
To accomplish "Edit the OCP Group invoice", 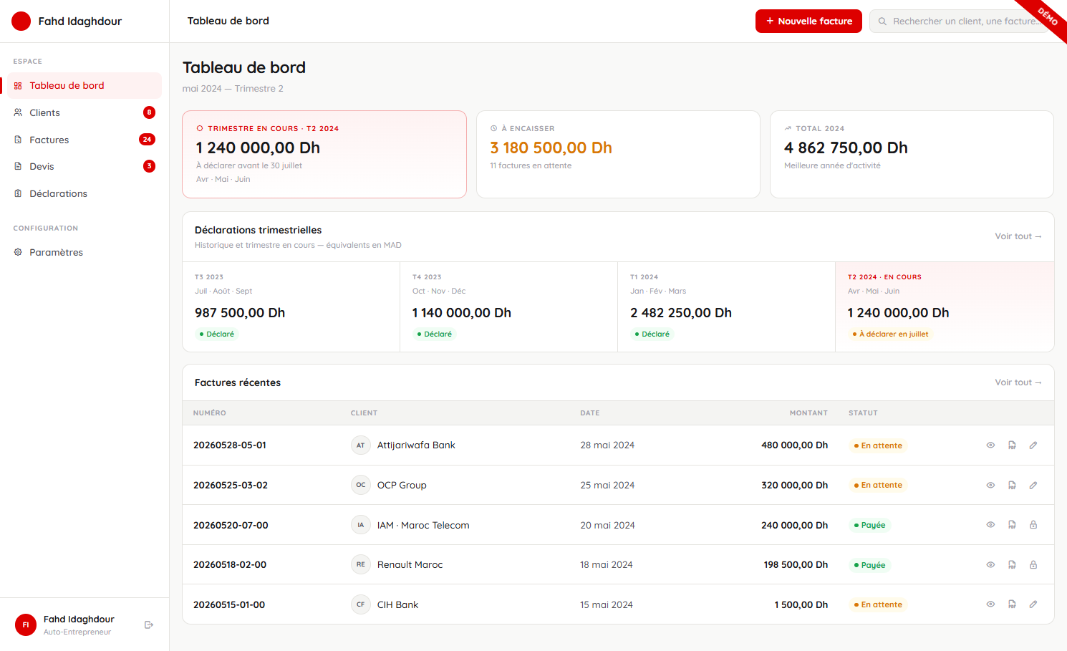I will [x=1033, y=486].
